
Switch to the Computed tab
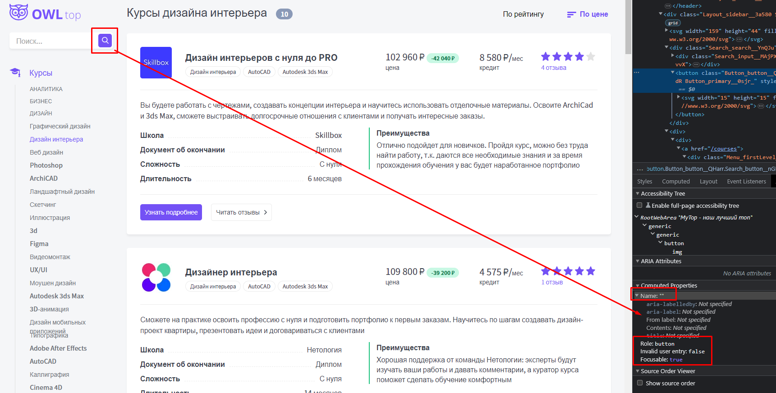[676, 182]
